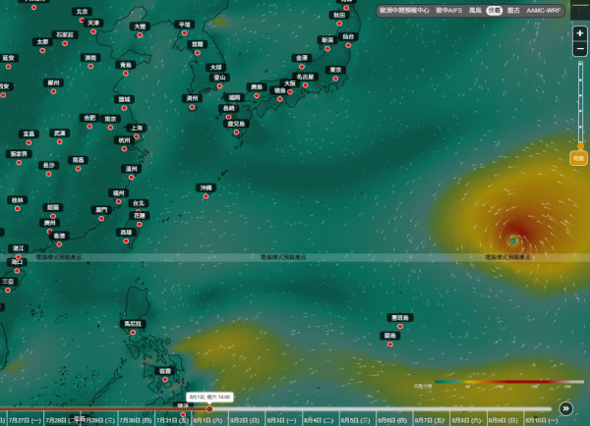Image resolution: width=590 pixels, height=426 pixels.
Task: Jump to 7月28日 on the timeline
Action: pyautogui.click(x=61, y=421)
